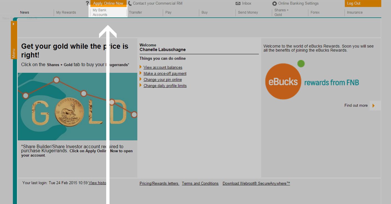Viewport: 391px width, 204px height.
Task: Follow the Make a once-off payment link
Action: point(165,73)
